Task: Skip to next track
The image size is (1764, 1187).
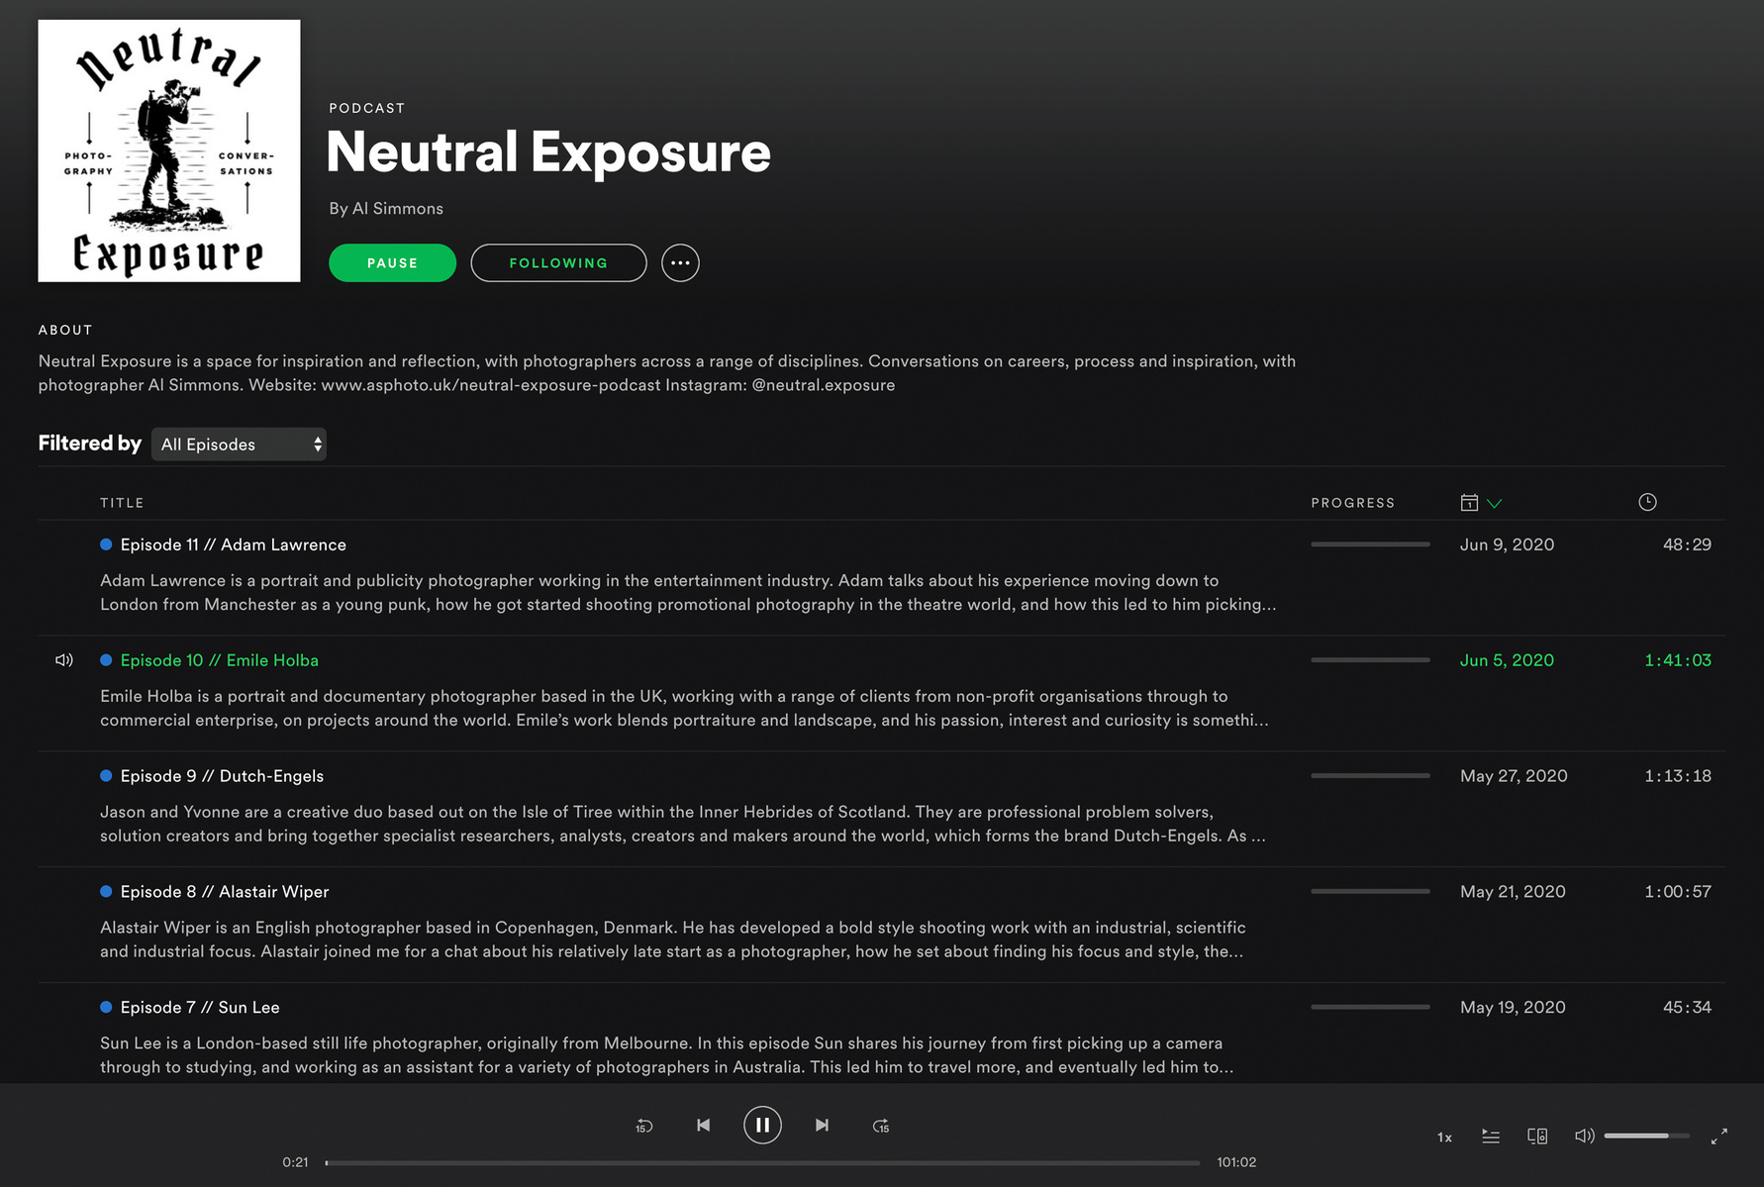Action: coord(822,1126)
